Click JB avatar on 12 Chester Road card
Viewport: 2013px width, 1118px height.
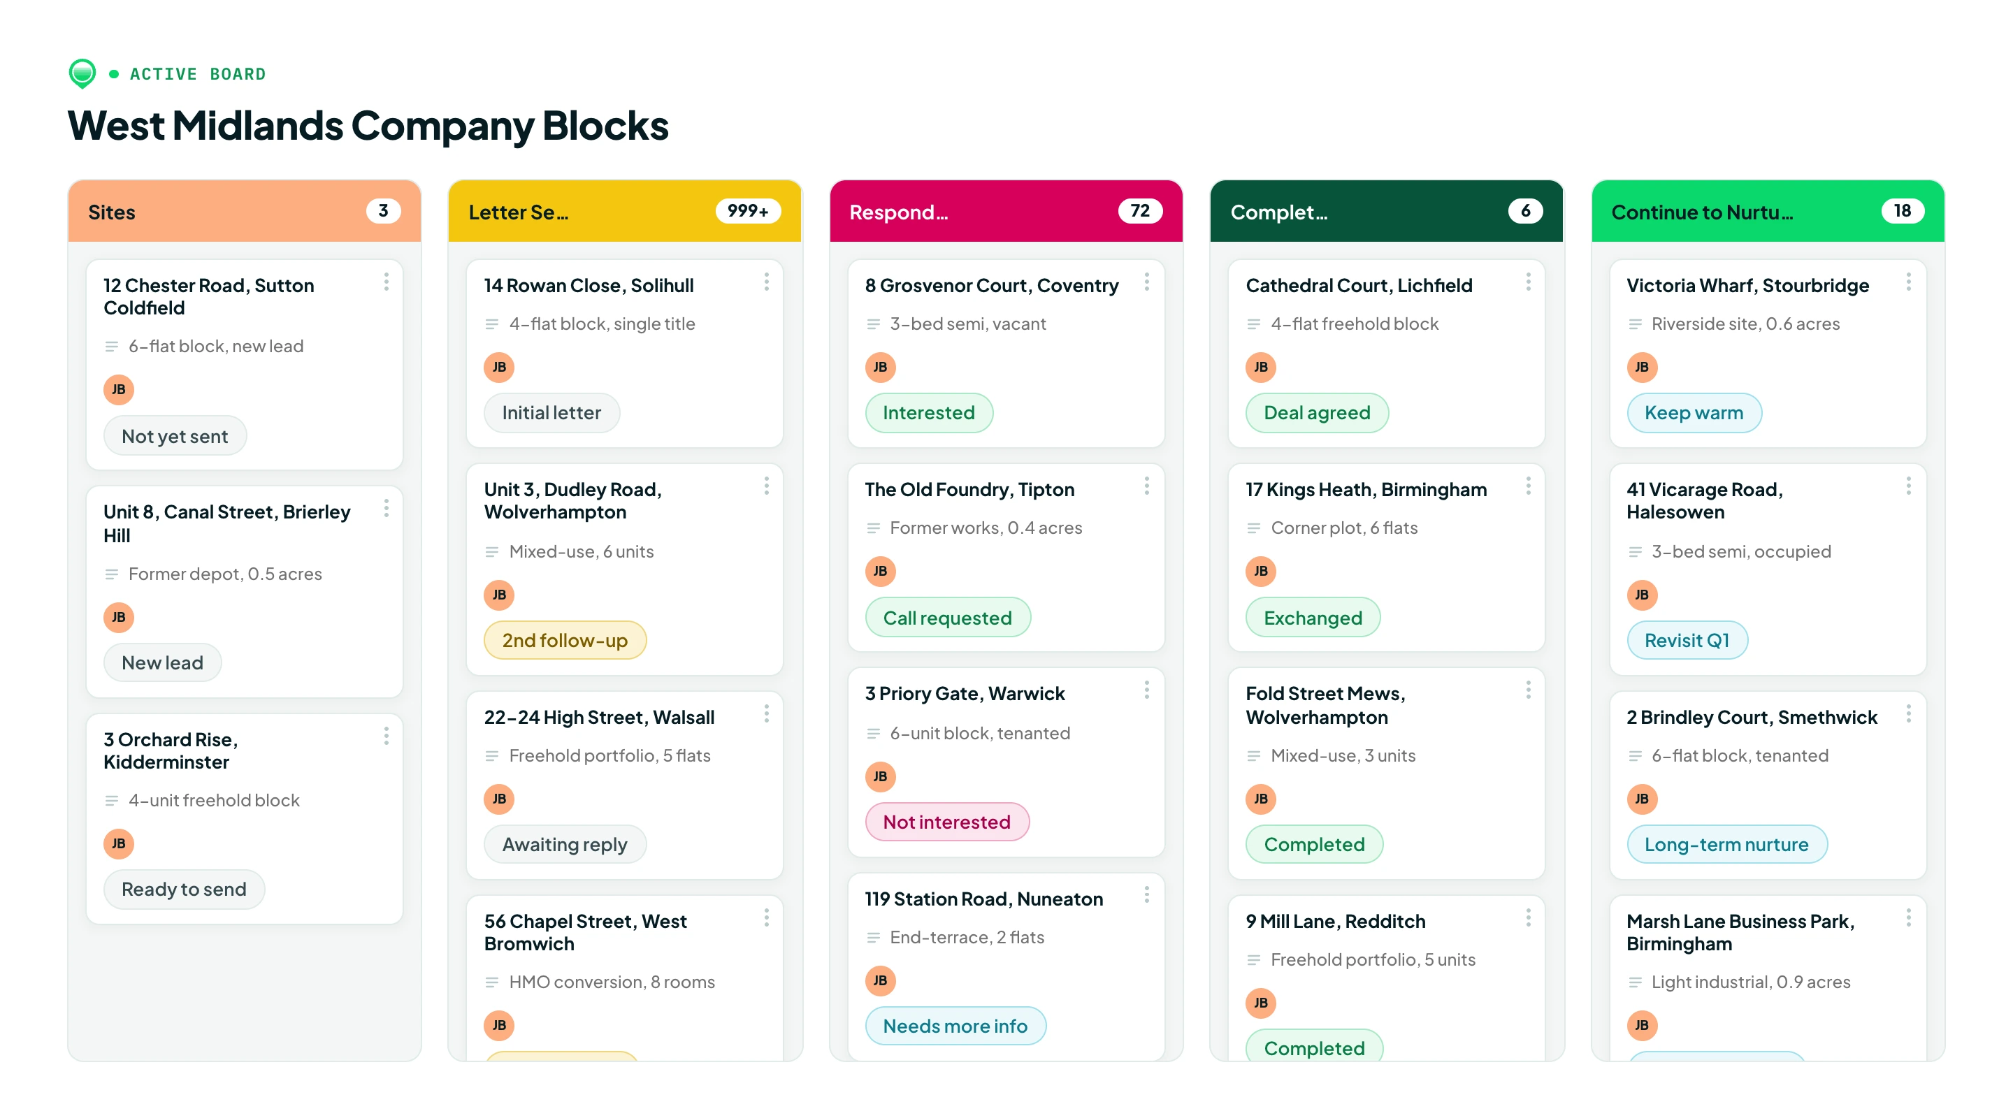click(x=119, y=389)
